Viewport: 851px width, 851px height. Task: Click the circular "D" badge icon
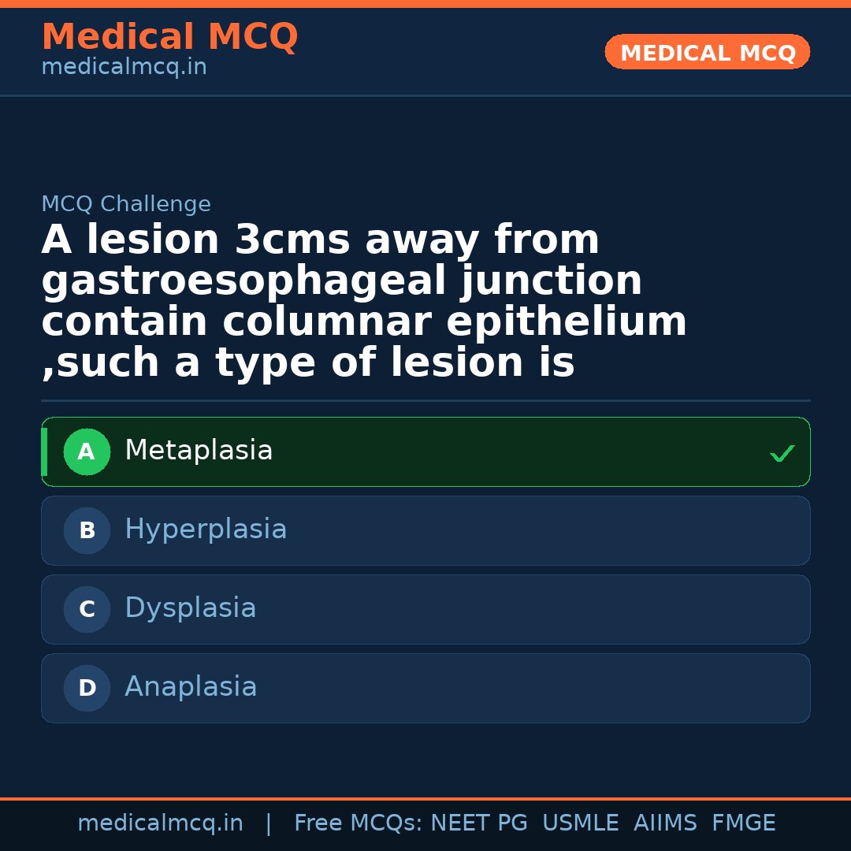[87, 688]
